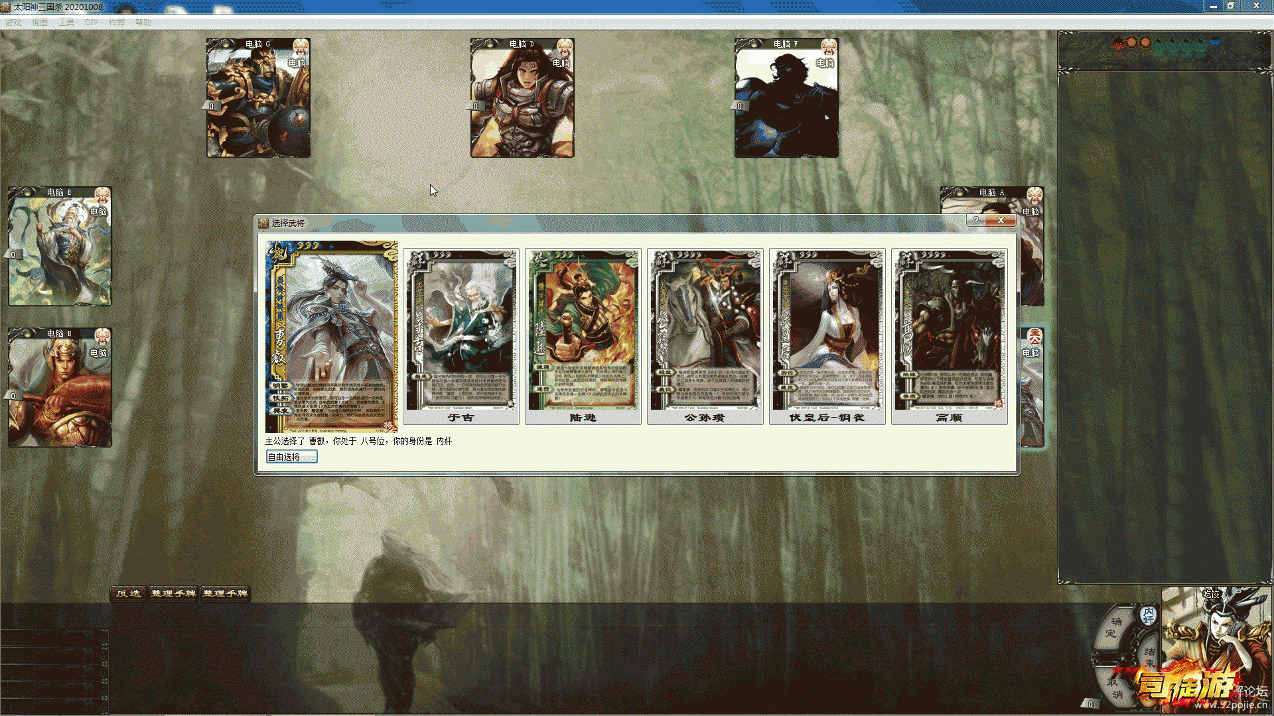Click the opera mask icon on 电脑 F

(829, 47)
